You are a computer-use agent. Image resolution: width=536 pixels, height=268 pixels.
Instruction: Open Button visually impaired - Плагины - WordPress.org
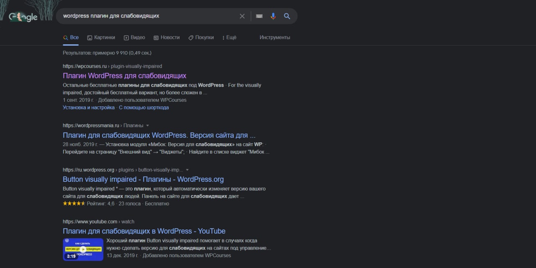[x=143, y=179]
